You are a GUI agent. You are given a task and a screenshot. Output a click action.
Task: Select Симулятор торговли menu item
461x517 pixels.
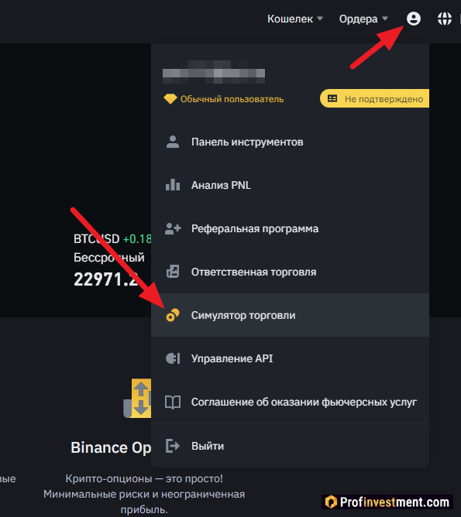pyautogui.click(x=290, y=315)
